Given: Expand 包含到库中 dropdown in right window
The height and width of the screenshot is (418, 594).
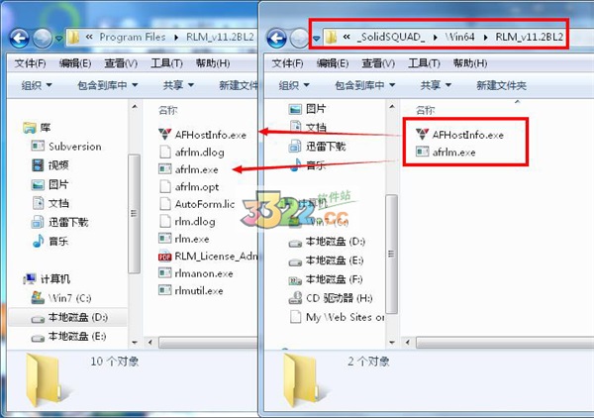Looking at the screenshot, I should pos(364,85).
